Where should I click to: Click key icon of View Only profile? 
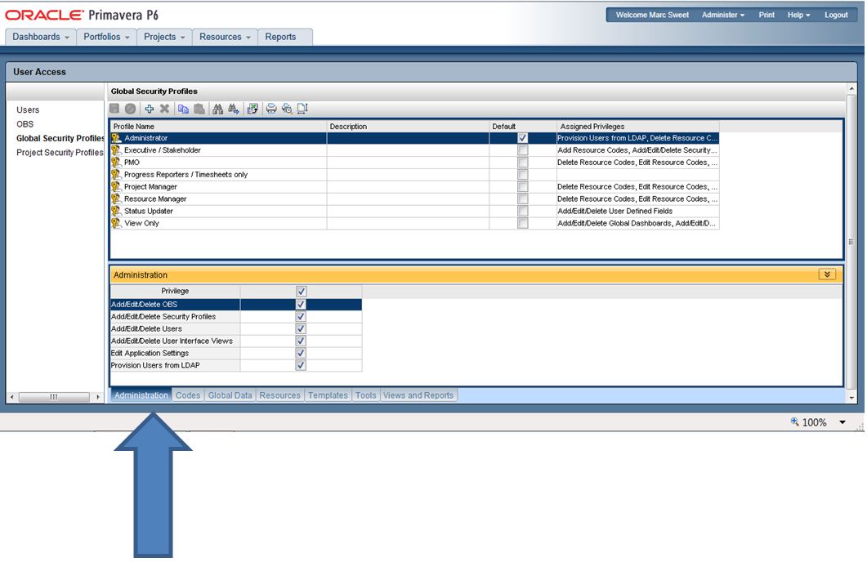point(116,223)
